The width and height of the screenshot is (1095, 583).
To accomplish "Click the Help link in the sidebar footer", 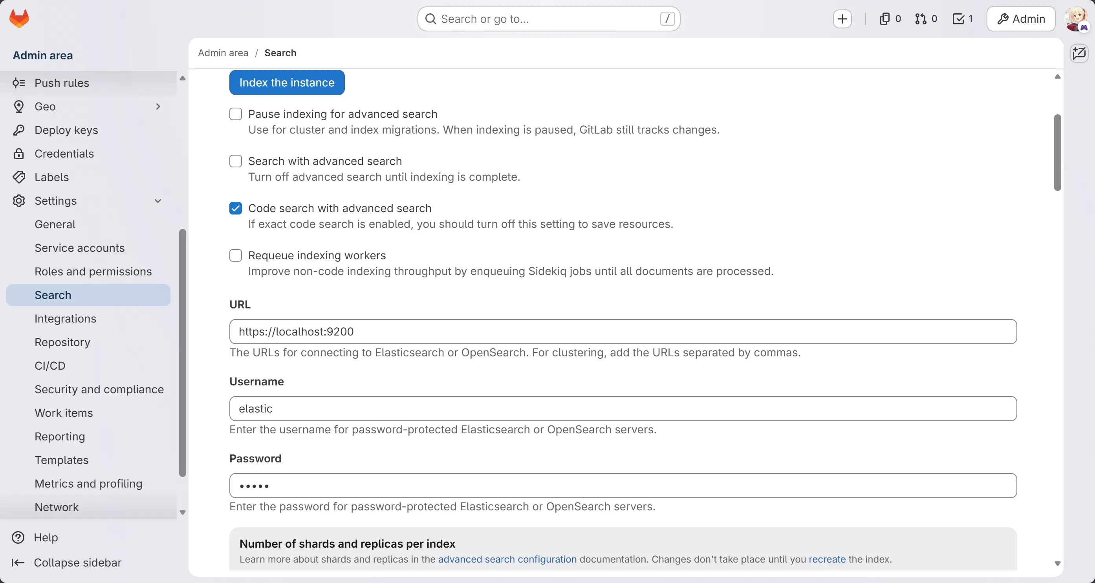I will 46,537.
